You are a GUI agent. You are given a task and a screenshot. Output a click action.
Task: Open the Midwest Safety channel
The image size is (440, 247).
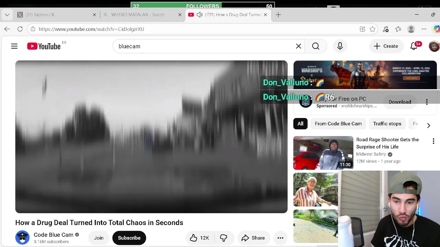coord(371,154)
